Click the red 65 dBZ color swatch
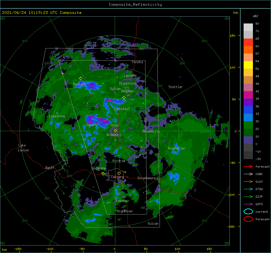This screenshot has width=271, height=253. pos(248,42)
